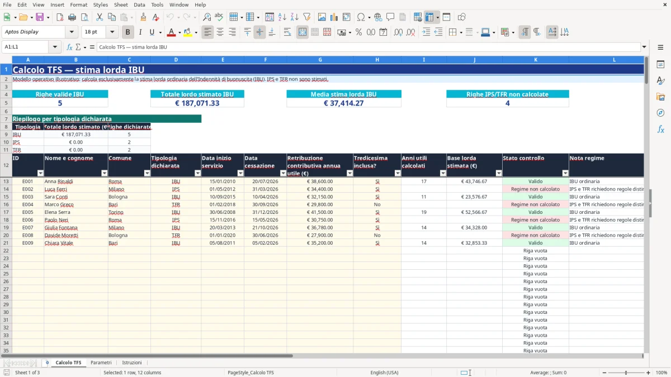671x377 pixels.
Task: Insert a comment
Action: [390, 17]
